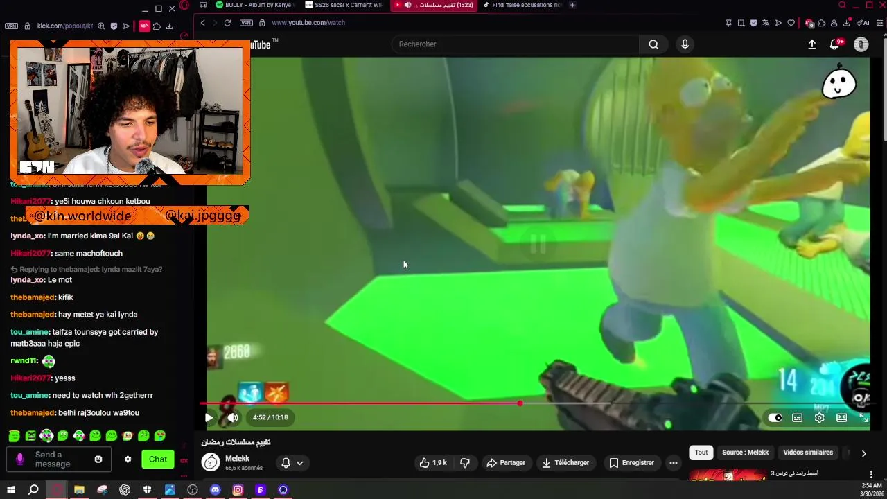Click the Enregistrer save button
The image size is (887, 499).
[x=631, y=463]
